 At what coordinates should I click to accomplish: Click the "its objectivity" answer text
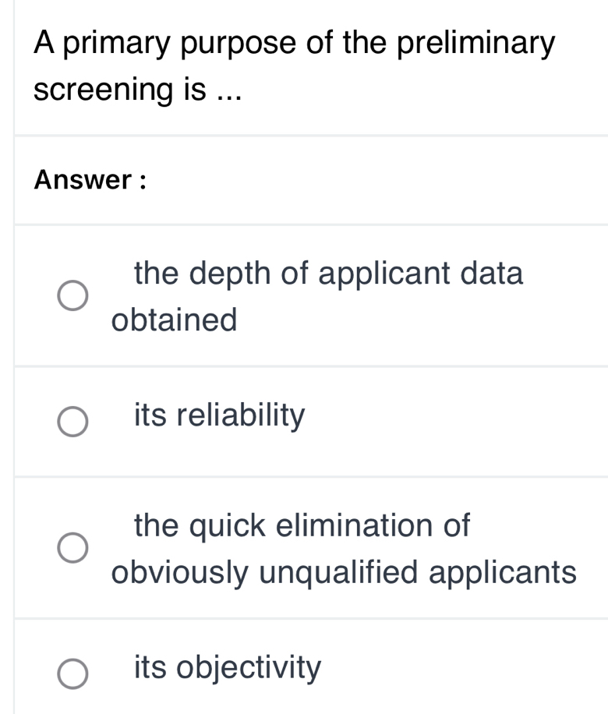(227, 668)
